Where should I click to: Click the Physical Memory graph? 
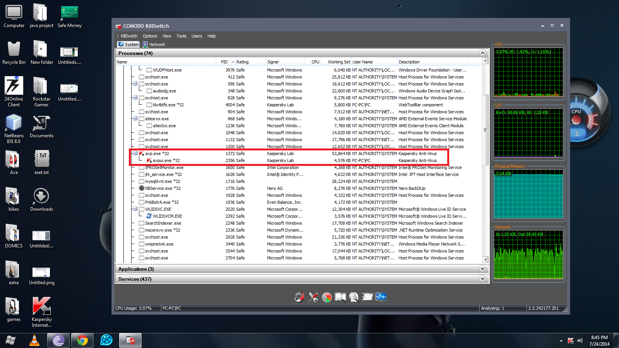pyautogui.click(x=528, y=194)
